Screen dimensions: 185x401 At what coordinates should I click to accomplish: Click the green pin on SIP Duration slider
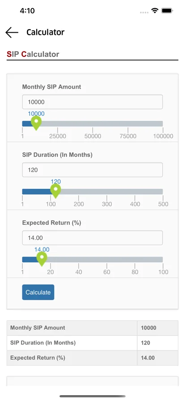(55, 191)
